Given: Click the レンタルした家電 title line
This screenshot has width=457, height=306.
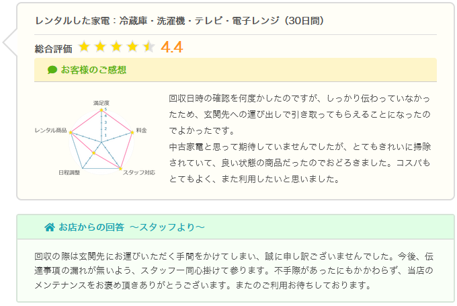Looking at the screenshot, I should 179,21.
